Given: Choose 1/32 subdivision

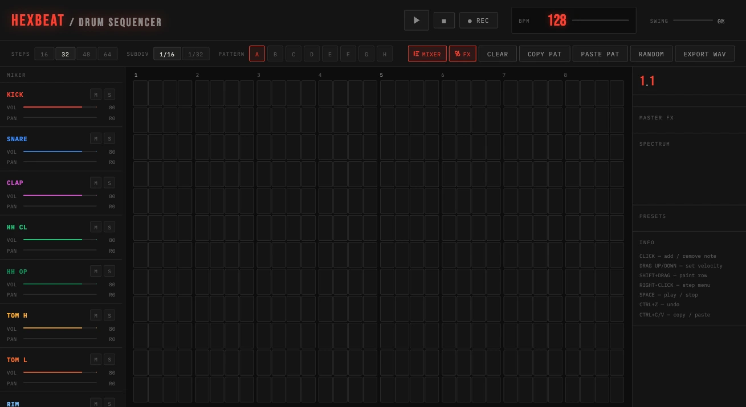Looking at the screenshot, I should click(x=195, y=54).
